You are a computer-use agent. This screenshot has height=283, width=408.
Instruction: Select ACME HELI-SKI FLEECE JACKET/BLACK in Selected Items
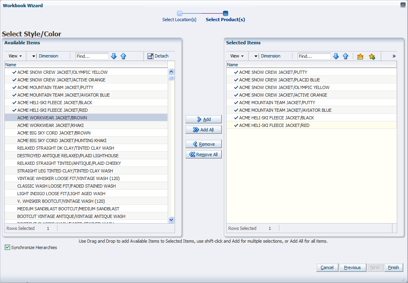311,118
